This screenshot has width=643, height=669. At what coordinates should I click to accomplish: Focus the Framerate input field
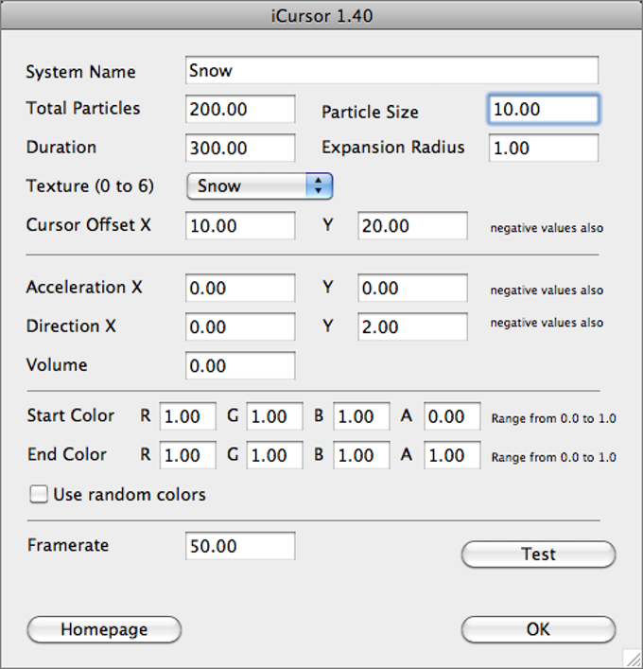240,547
